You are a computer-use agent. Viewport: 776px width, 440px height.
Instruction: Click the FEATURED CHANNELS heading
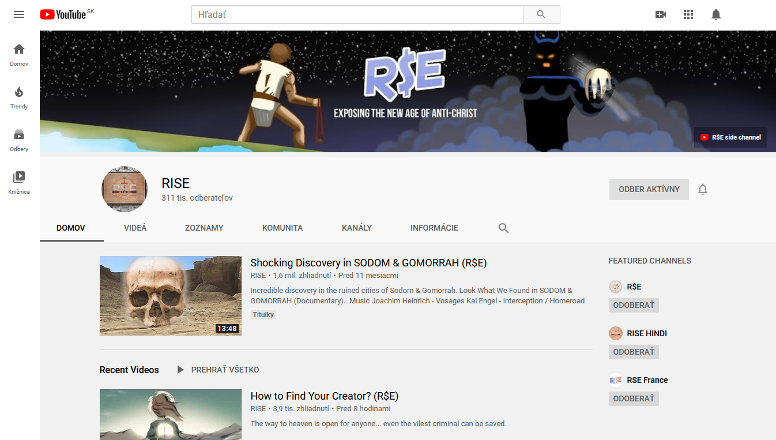[650, 261]
